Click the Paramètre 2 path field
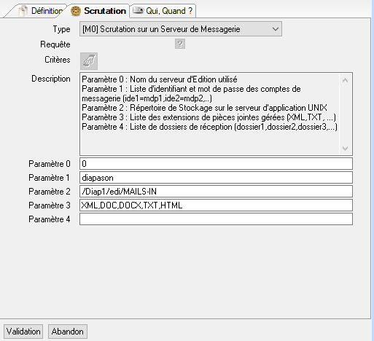Image resolution: width=374 pixels, height=341 pixels. (x=216, y=192)
